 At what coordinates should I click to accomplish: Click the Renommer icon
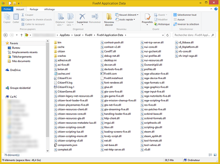pyautogui.click(x=95, y=17)
